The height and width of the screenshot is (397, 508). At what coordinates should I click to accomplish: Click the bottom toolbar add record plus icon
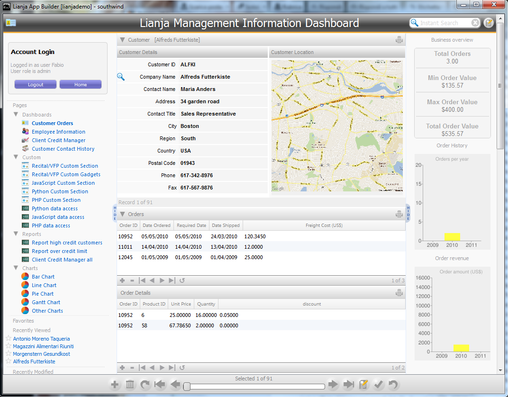[115, 384]
